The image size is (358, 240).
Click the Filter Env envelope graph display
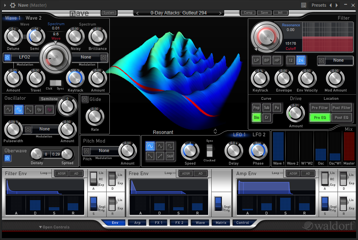tap(44, 187)
